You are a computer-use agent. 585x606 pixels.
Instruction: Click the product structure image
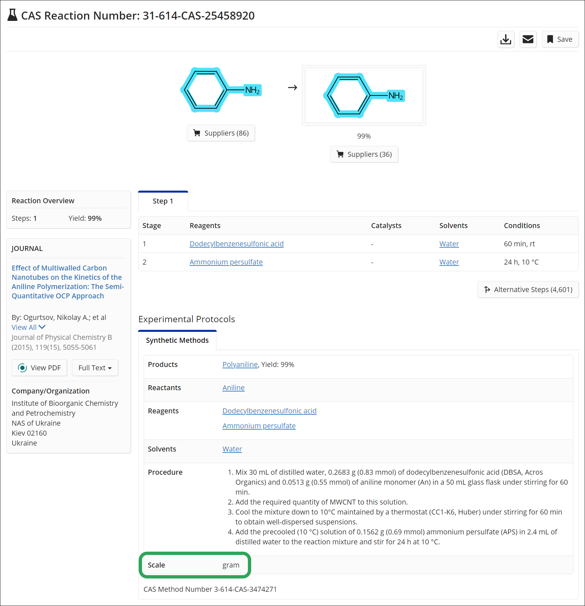click(x=364, y=95)
